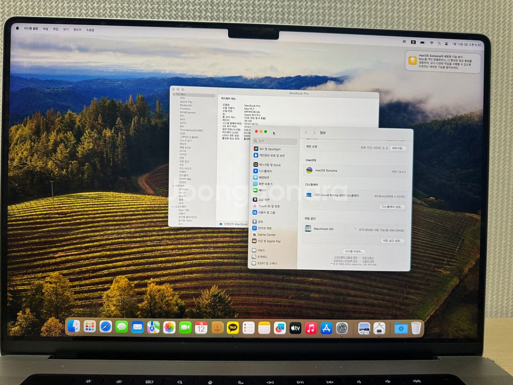Open the 시스템 설정 menu
The height and width of the screenshot is (385, 513).
pos(31,28)
